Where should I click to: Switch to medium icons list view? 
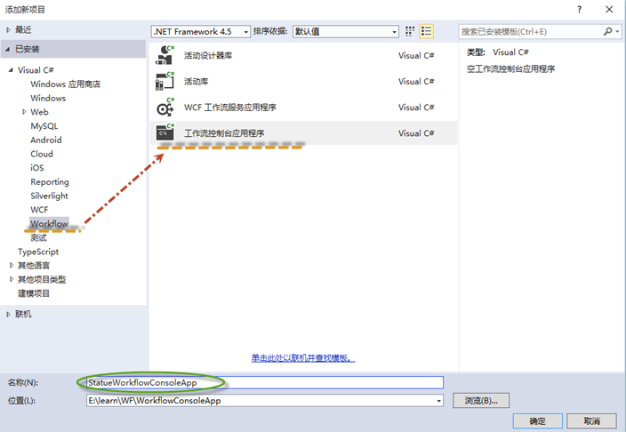pyautogui.click(x=426, y=31)
